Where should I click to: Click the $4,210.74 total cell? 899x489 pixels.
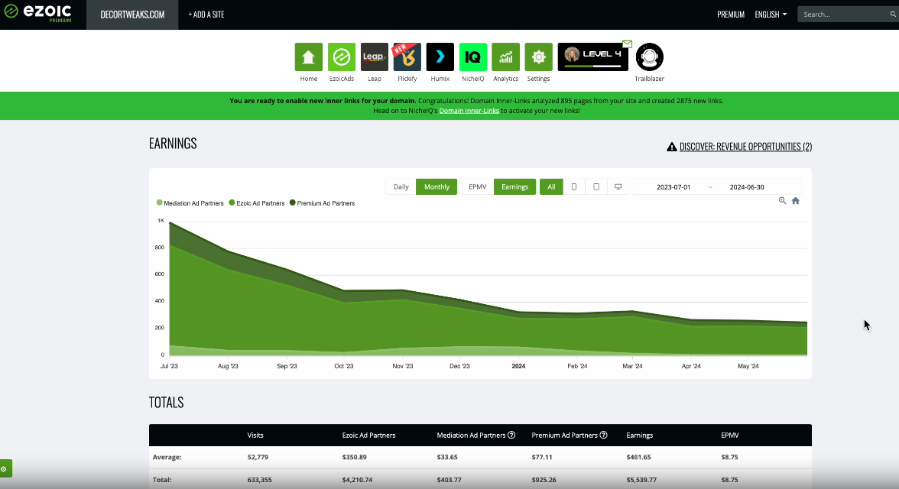(x=357, y=480)
